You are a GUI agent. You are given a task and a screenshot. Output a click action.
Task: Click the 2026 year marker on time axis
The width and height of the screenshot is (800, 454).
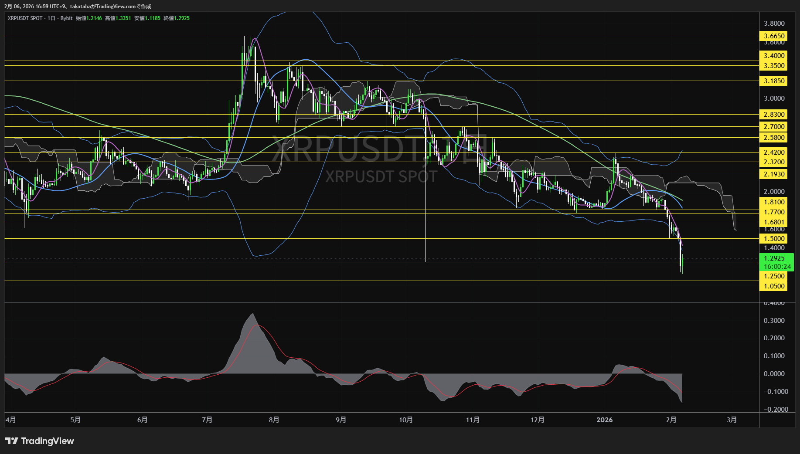click(604, 420)
